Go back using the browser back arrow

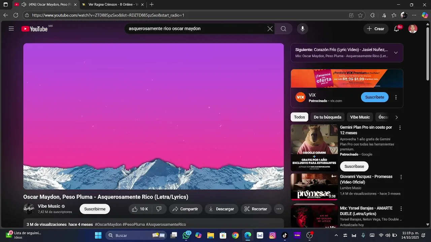5,15
